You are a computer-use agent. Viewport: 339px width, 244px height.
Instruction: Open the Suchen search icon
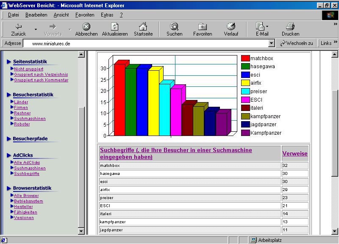pyautogui.click(x=174, y=27)
